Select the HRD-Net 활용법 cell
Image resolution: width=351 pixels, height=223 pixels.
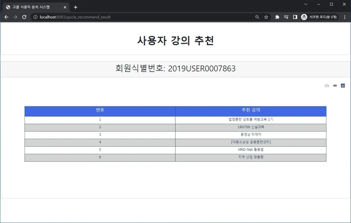click(x=251, y=150)
